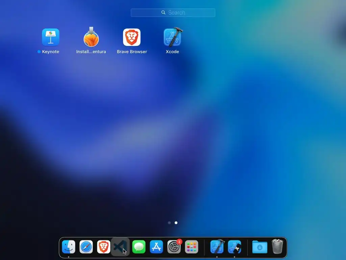Click the Brave icon in the Dock
Image resolution: width=346 pixels, height=260 pixels.
(104, 247)
